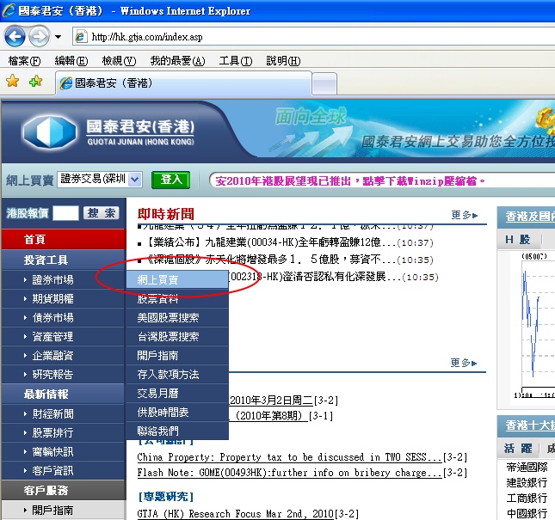The height and width of the screenshot is (520, 555).
Task: Click the browser Forward arrow button
Action: (38, 36)
